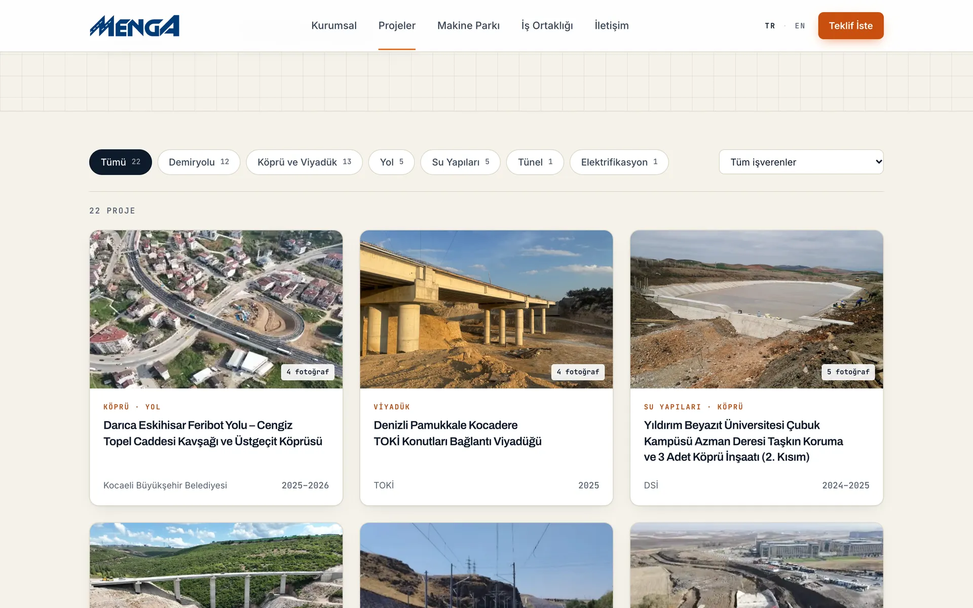This screenshot has height=608, width=973.
Task: Select the Tümü filter chip
Action: (x=121, y=162)
